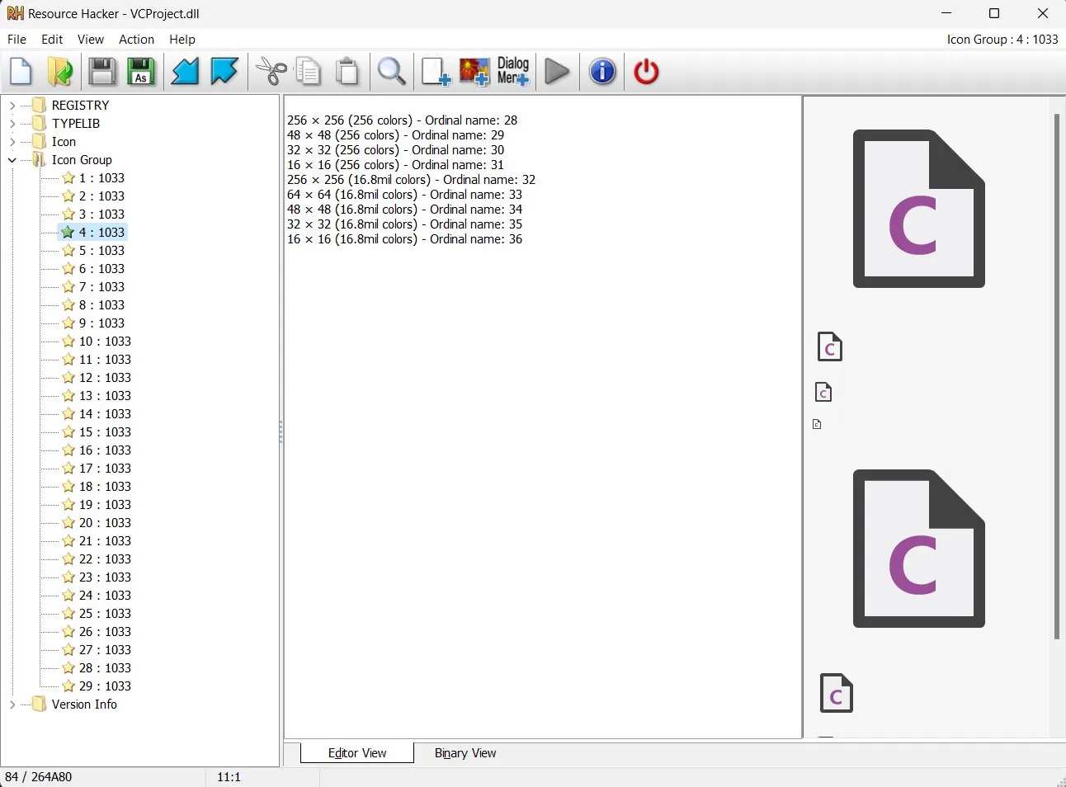Viewport: 1066px width, 787px height.
Task: Click the scissors Cut icon
Action: click(271, 72)
